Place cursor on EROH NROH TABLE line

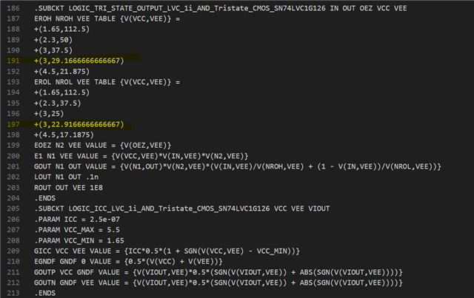pyautogui.click(x=107, y=18)
